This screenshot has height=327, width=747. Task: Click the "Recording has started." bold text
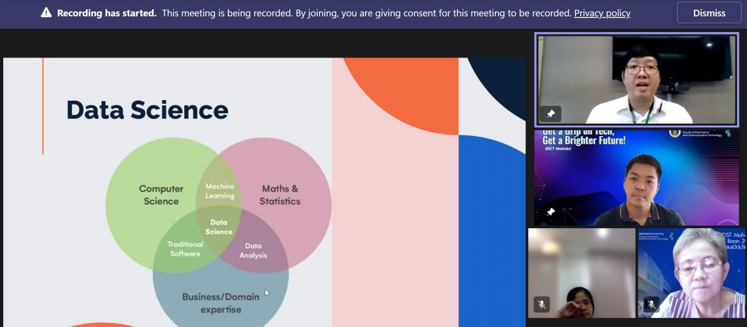click(x=107, y=13)
